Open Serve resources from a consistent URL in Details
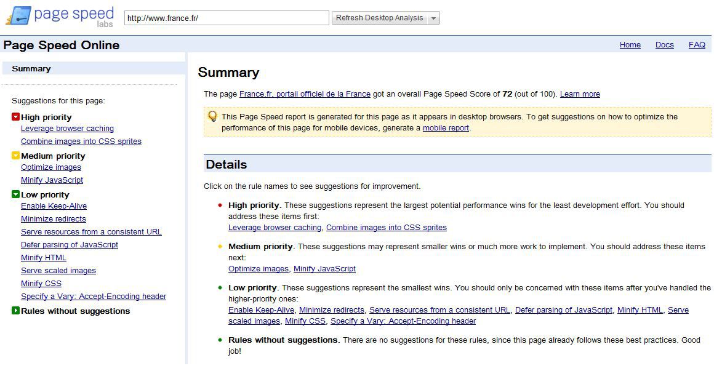This screenshot has width=714, height=371. click(x=439, y=309)
